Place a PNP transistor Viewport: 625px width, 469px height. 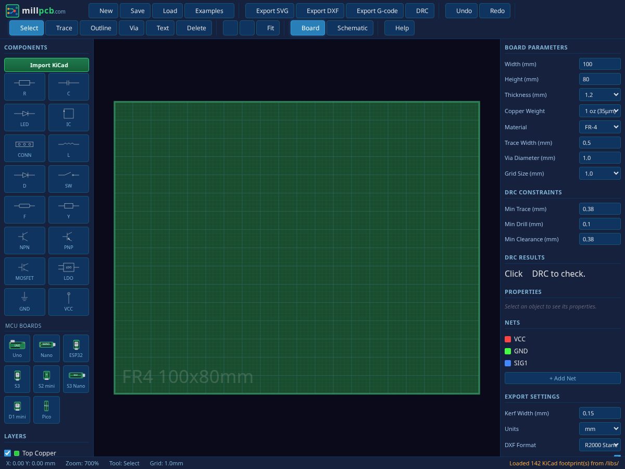click(69, 240)
